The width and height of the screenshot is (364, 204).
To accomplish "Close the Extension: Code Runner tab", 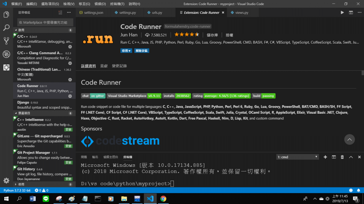I will (x=223, y=12).
